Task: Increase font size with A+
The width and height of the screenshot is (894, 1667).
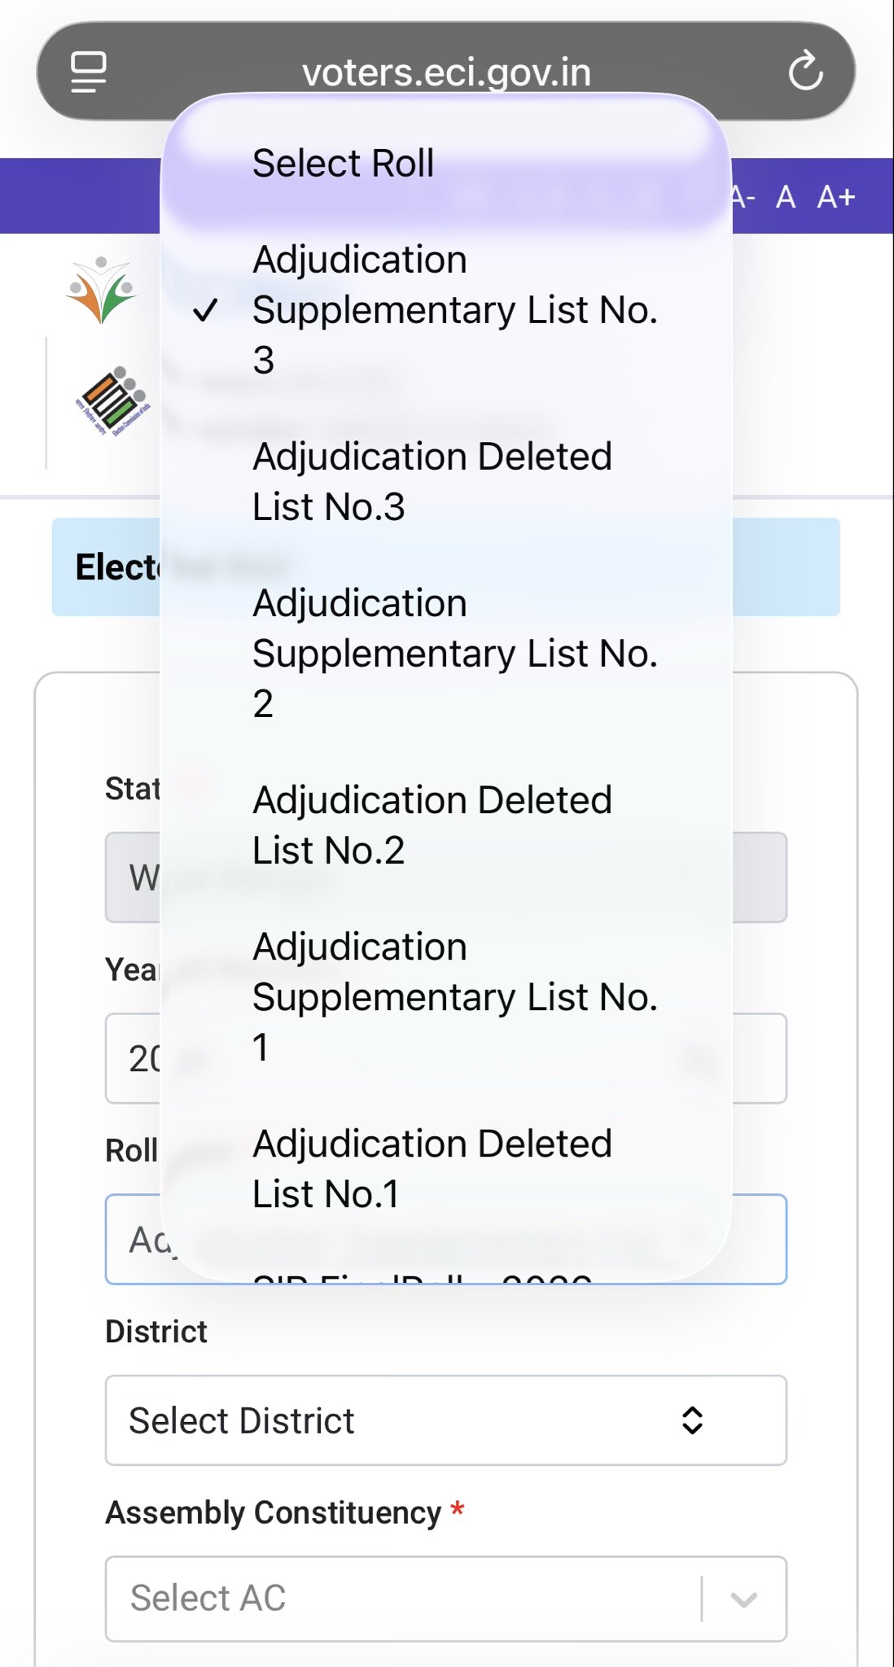Action: pyautogui.click(x=836, y=197)
